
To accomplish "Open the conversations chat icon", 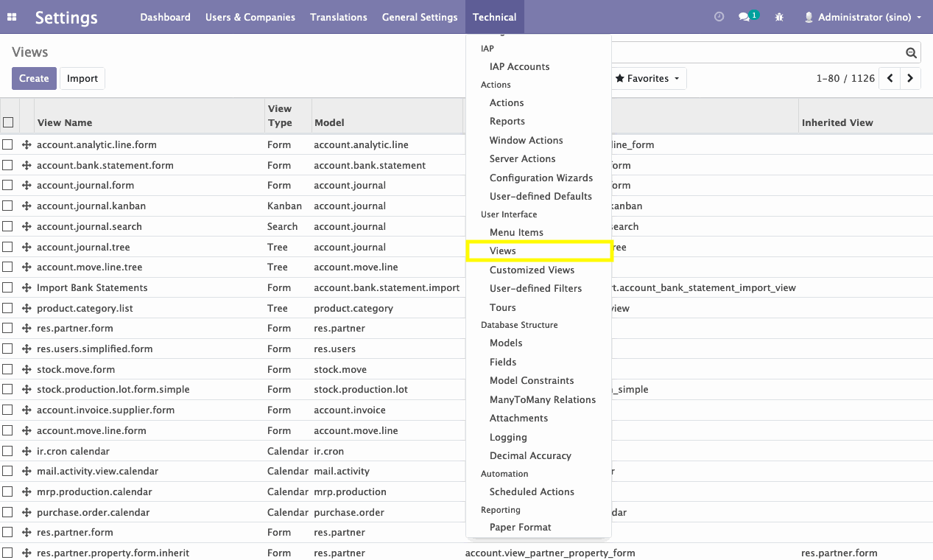I will click(x=746, y=17).
